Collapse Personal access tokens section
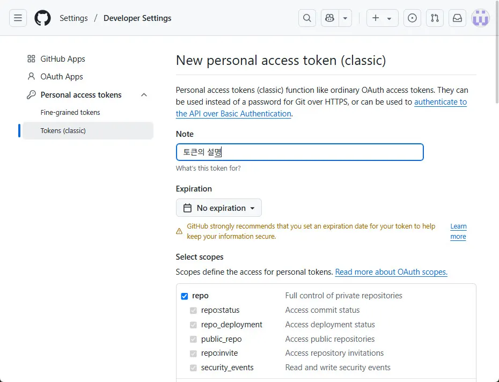499x382 pixels. tap(144, 95)
